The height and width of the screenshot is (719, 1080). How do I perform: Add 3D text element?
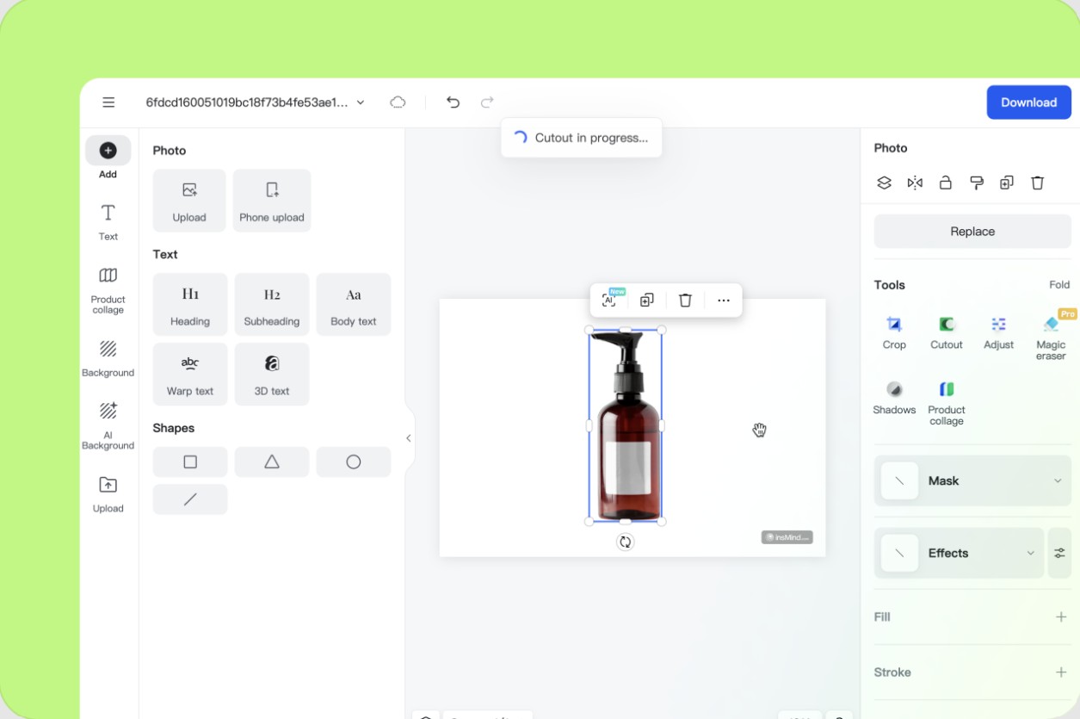pyautogui.click(x=272, y=374)
